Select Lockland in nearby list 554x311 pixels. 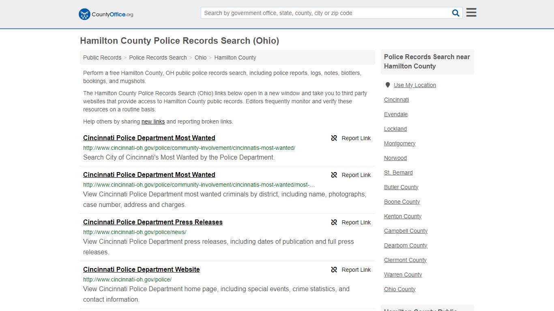395,129
